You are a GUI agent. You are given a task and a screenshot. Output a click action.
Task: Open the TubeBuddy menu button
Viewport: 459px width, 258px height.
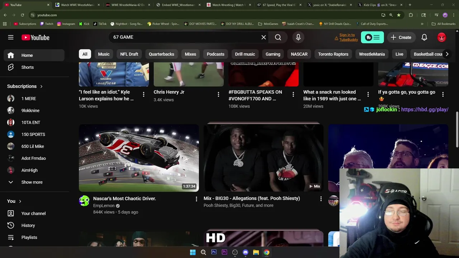[372, 37]
